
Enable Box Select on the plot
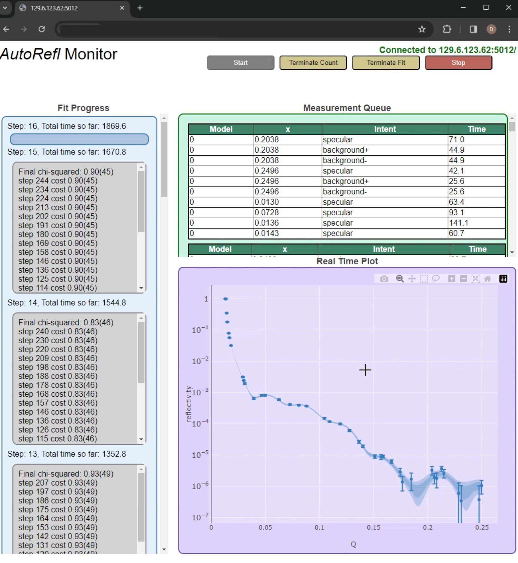(x=424, y=279)
